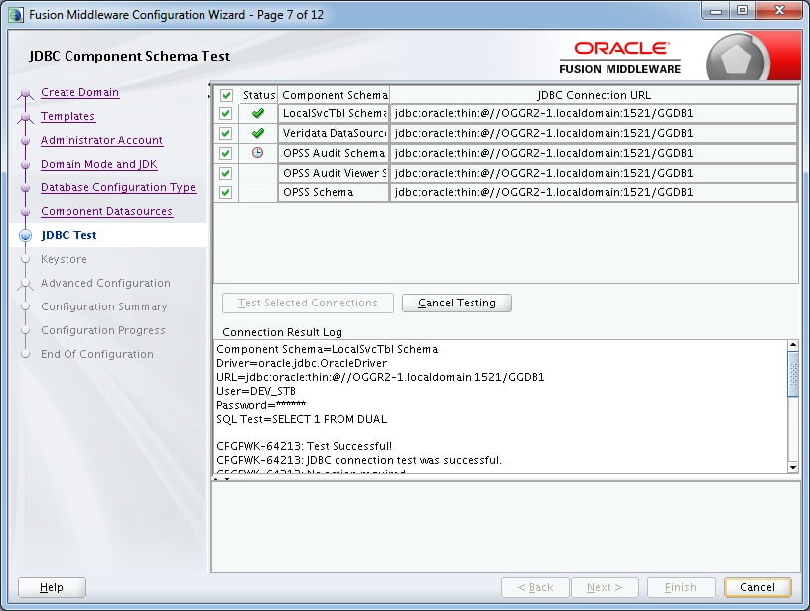810x611 pixels.
Task: Click the JDBC URL cell of LocalSvcTbl row
Action: [x=594, y=113]
